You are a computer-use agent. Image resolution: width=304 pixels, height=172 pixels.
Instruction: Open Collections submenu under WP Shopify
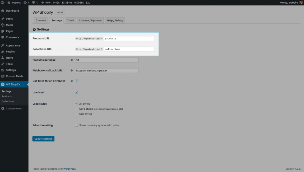8,101
